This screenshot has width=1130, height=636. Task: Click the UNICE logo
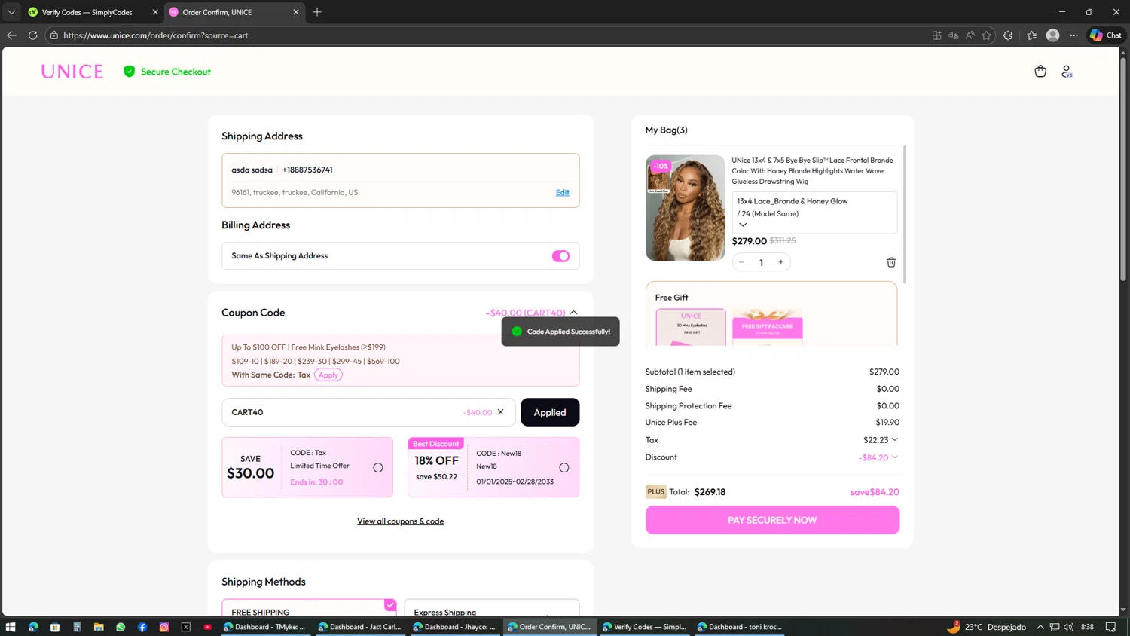72,72
